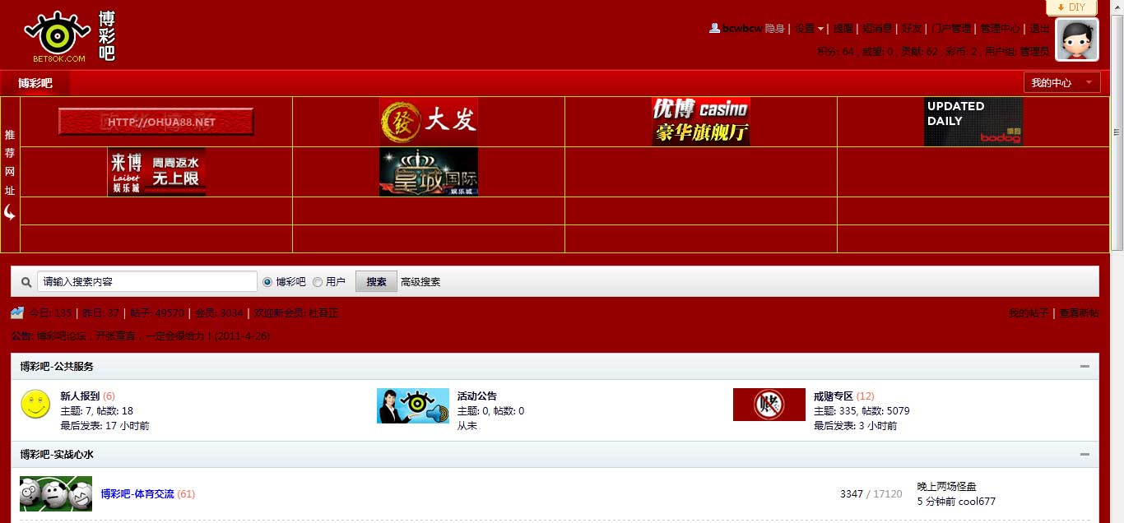
Task: Open the 优博 casino banner ad
Action: (701, 122)
